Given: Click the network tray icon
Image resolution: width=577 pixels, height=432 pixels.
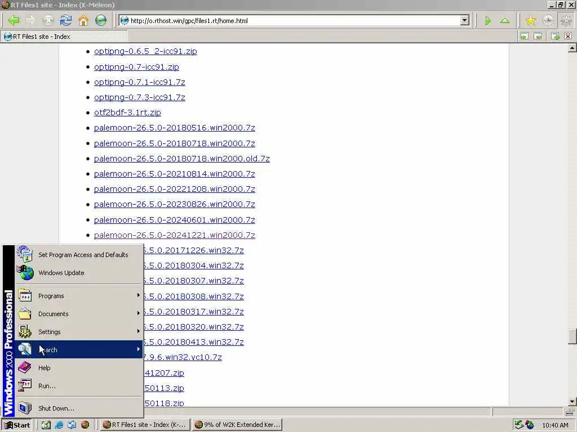Looking at the screenshot, I should tap(519, 425).
